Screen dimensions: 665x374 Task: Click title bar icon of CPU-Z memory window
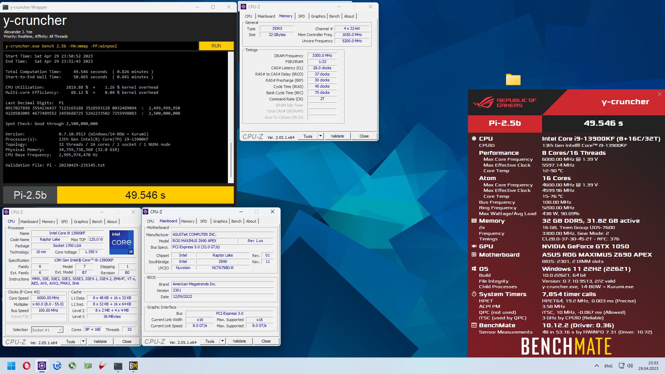tap(243, 7)
